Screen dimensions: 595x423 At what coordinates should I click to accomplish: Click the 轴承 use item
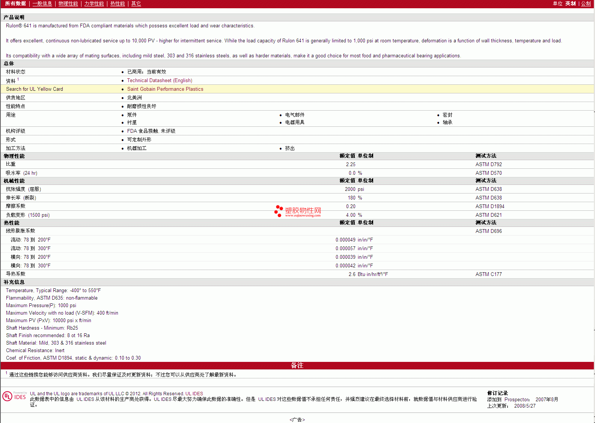click(447, 122)
